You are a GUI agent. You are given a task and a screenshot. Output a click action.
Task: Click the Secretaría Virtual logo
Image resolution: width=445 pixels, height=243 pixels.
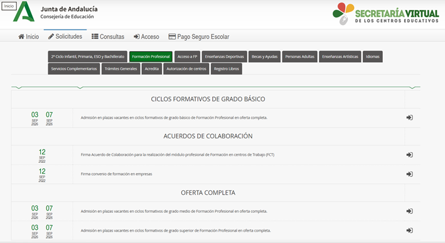[x=386, y=13]
